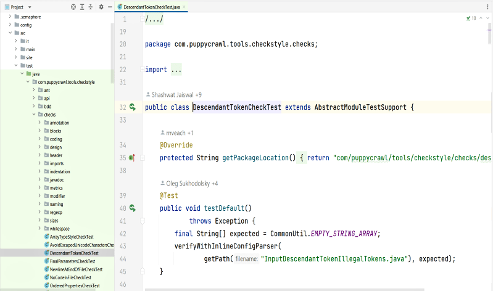Screen dimensions: 493x291
Task: Collapse the checks folder
Action: pyautogui.click(x=33, y=115)
